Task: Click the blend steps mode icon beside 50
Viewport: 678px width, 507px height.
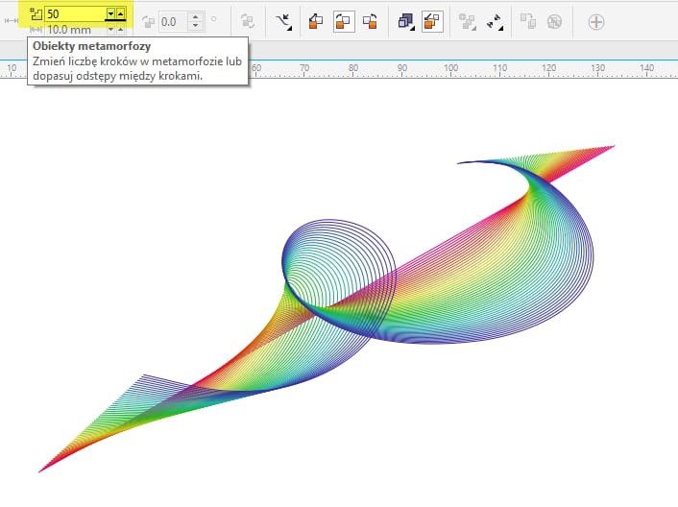Action: tap(36, 13)
